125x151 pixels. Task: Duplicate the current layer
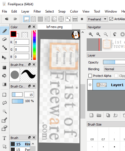108,115
